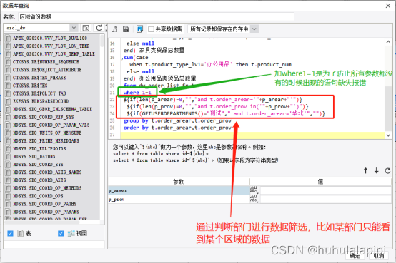Click the blue icon left of 共享数据集
The image size is (396, 263).
click(139, 29)
